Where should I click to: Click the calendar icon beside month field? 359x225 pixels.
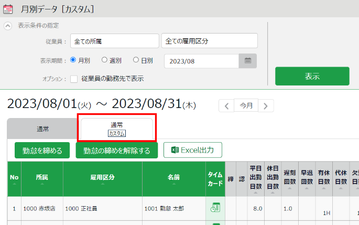248,61
